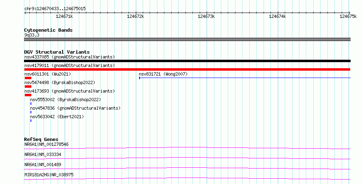Click the nsv4337085 gnomAD variant label
362x184 pixels.
[70, 57]
